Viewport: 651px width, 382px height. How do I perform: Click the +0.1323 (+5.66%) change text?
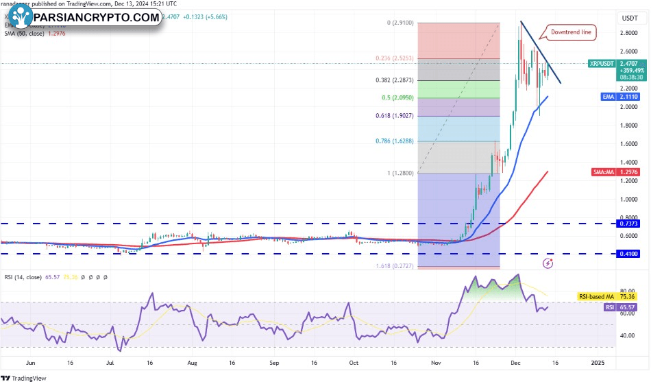click(x=205, y=17)
